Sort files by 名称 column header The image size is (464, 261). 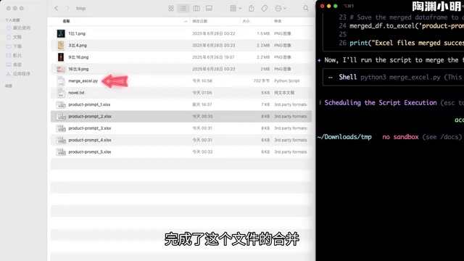point(66,21)
